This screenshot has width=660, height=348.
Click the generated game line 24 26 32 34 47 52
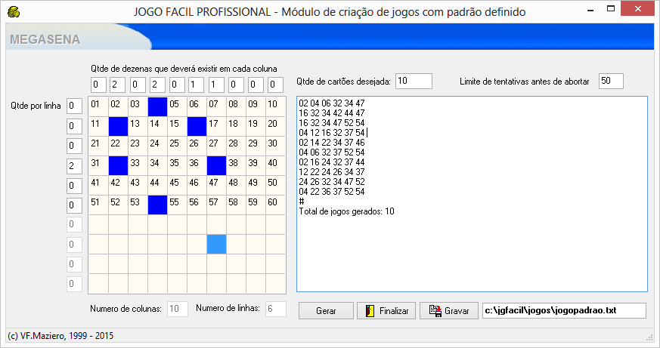click(332, 182)
